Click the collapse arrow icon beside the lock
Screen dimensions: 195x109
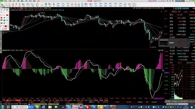[163, 8]
